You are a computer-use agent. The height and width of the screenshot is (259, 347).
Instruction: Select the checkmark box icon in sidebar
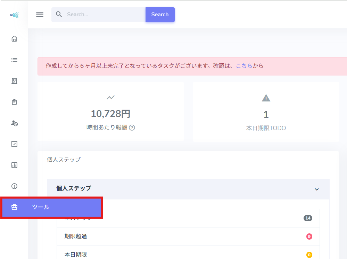[x=14, y=144]
